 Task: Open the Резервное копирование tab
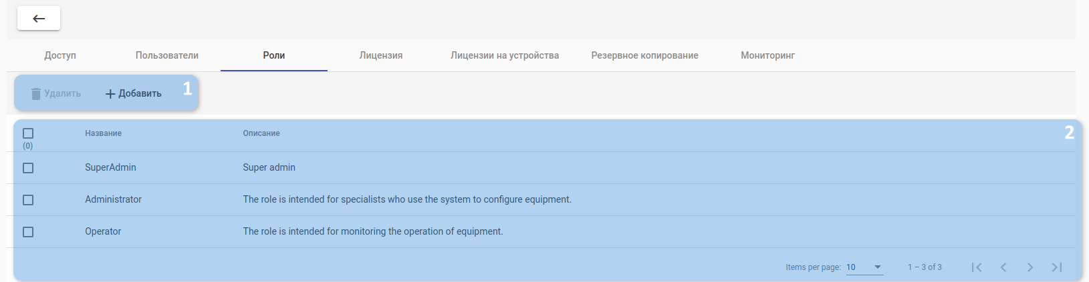point(644,55)
